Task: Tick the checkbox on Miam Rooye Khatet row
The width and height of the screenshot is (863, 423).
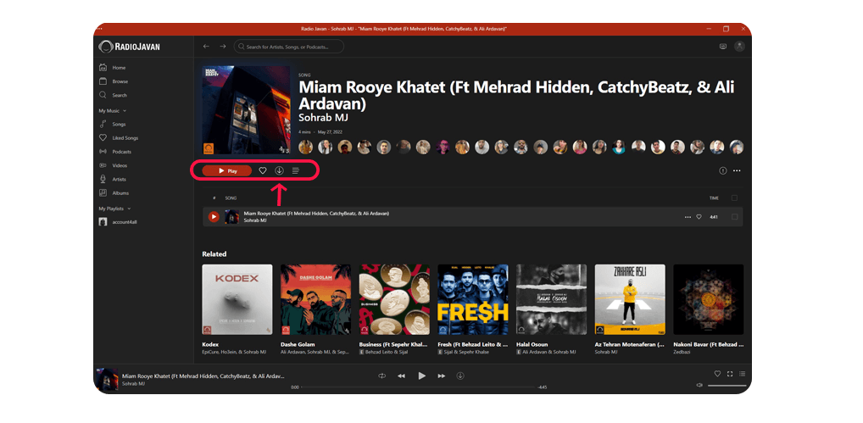Action: 735,217
